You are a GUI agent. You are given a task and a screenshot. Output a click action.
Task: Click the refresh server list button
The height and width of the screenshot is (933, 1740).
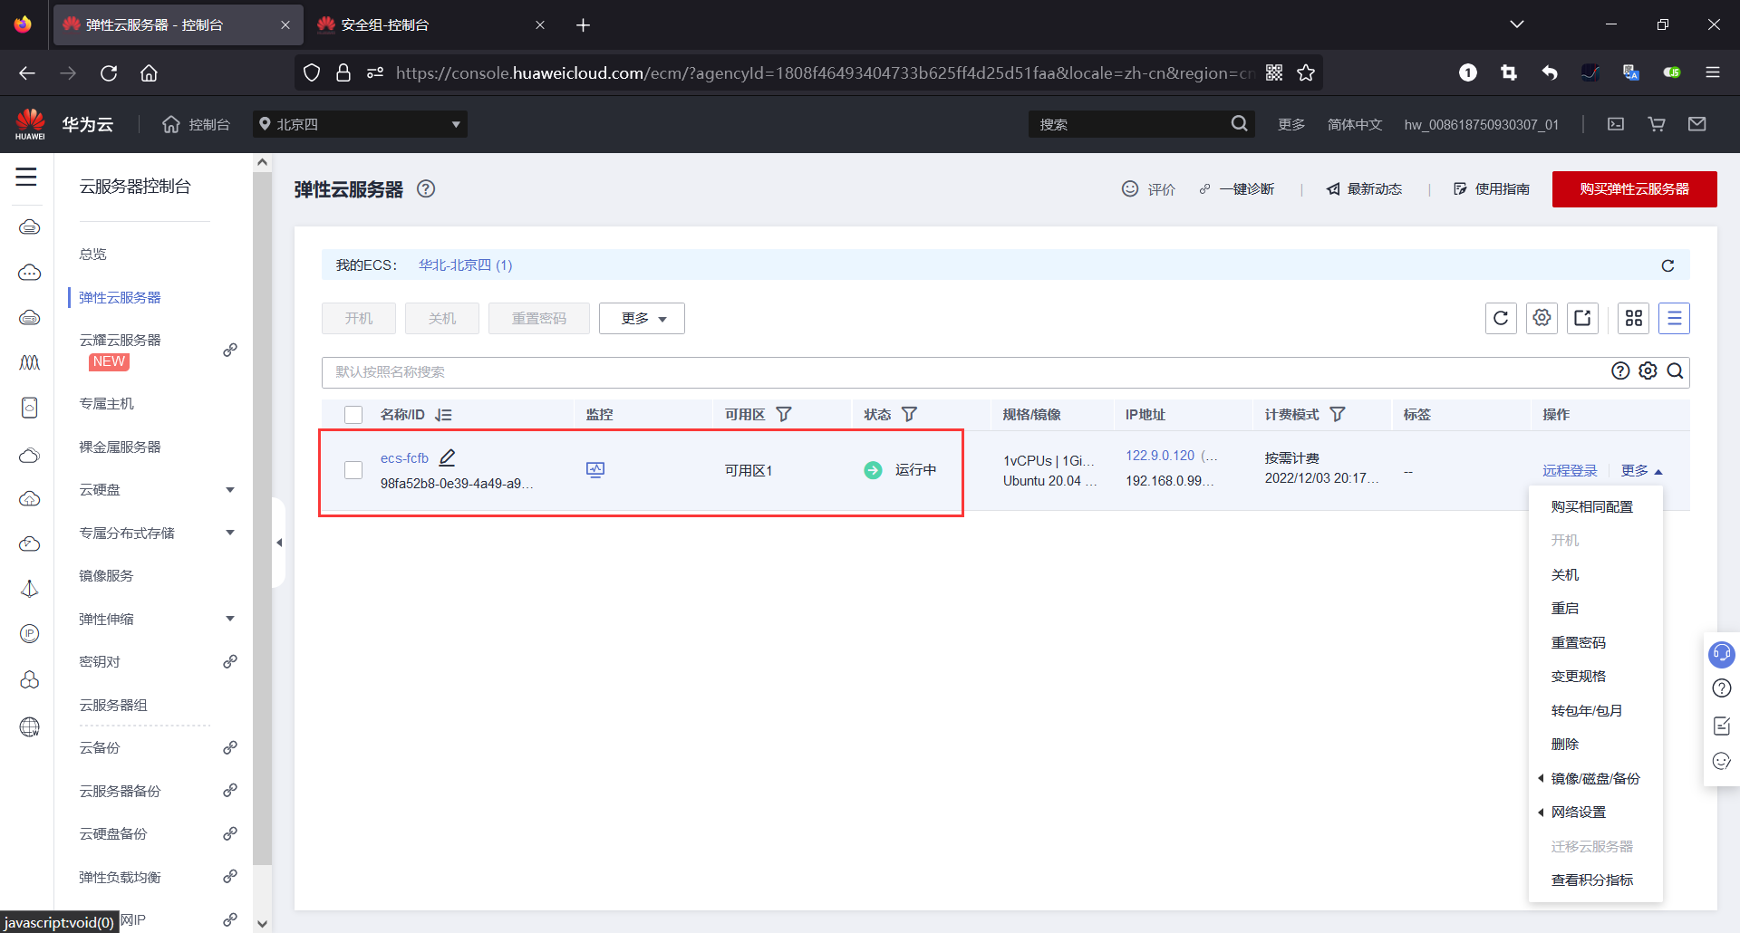(1501, 318)
